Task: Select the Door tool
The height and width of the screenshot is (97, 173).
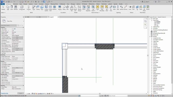Action: (12, 8)
